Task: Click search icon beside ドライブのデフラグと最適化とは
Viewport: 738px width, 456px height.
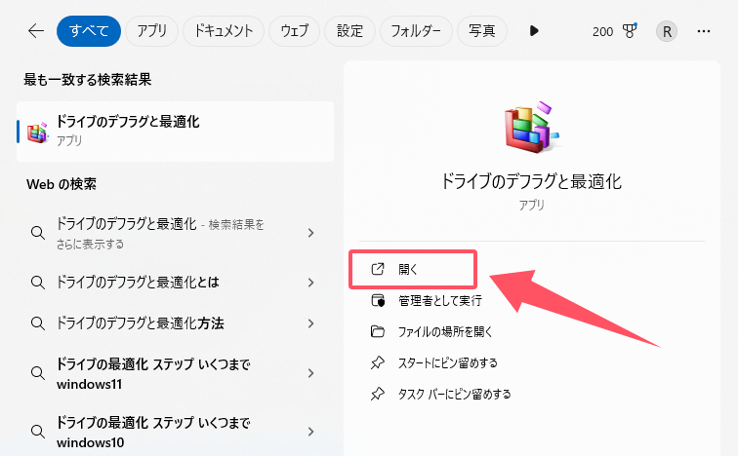Action: [x=38, y=283]
